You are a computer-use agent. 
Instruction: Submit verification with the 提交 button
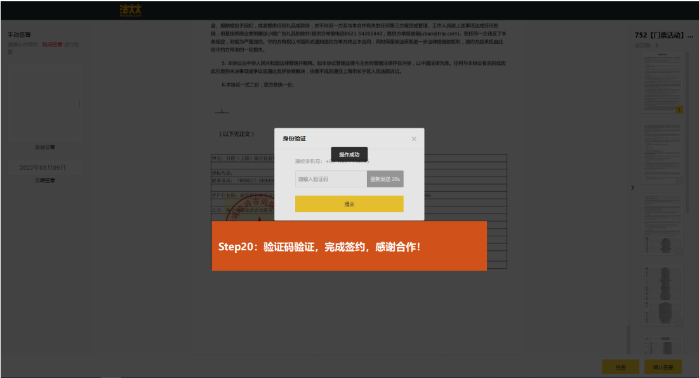[349, 204]
